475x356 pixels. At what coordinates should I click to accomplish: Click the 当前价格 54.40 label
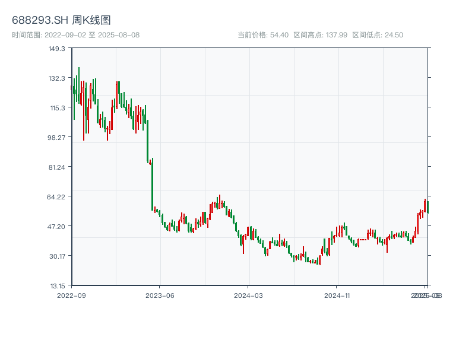263,35
